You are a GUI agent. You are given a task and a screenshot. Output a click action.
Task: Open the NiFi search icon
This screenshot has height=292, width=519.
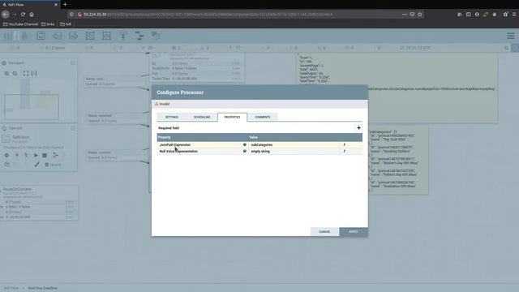(506, 48)
